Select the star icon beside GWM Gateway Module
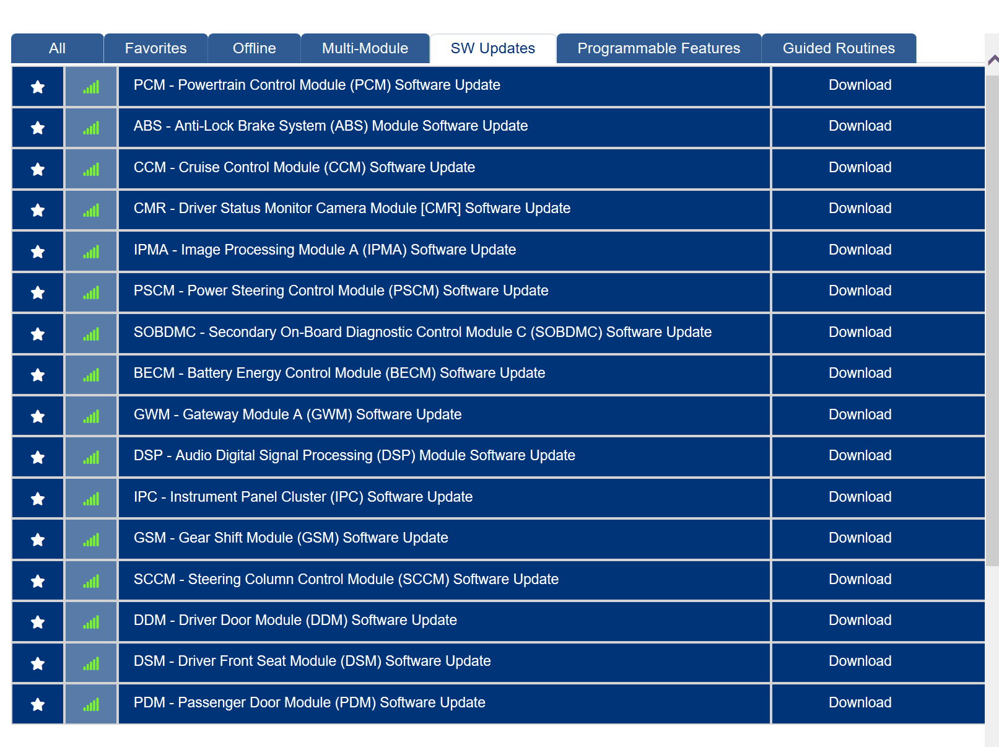 pyautogui.click(x=37, y=415)
